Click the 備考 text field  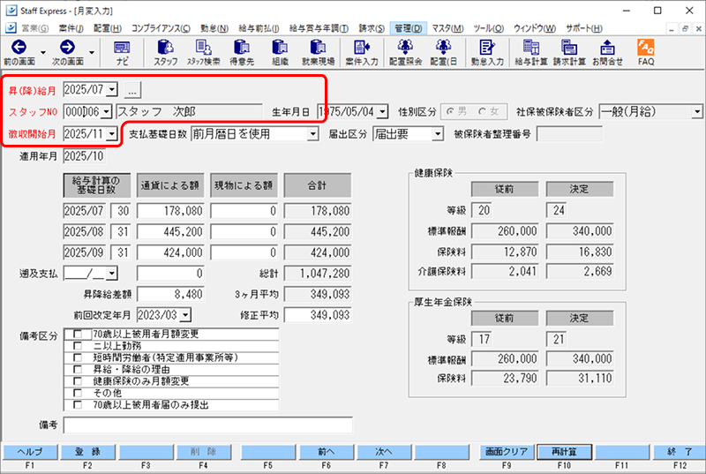click(208, 425)
